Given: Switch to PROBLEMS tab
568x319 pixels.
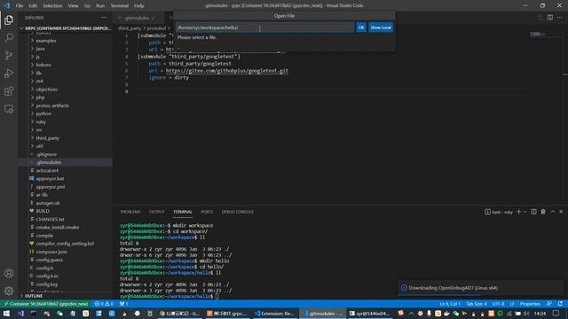Looking at the screenshot, I should (x=130, y=212).
